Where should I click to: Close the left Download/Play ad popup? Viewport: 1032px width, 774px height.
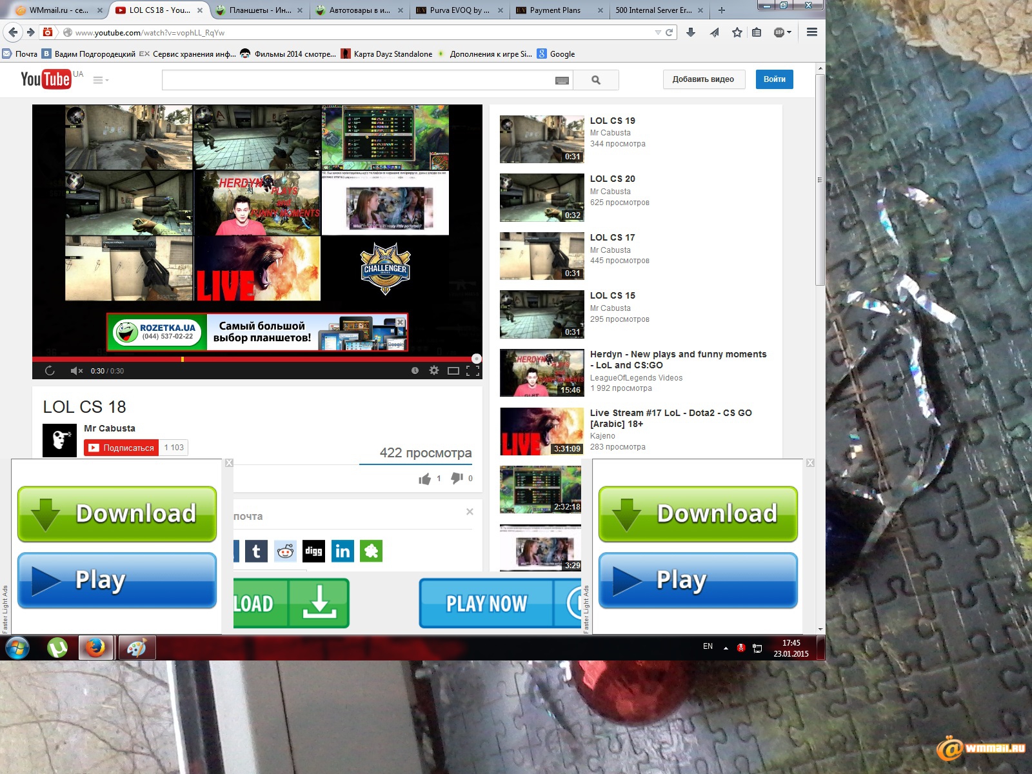(x=229, y=463)
